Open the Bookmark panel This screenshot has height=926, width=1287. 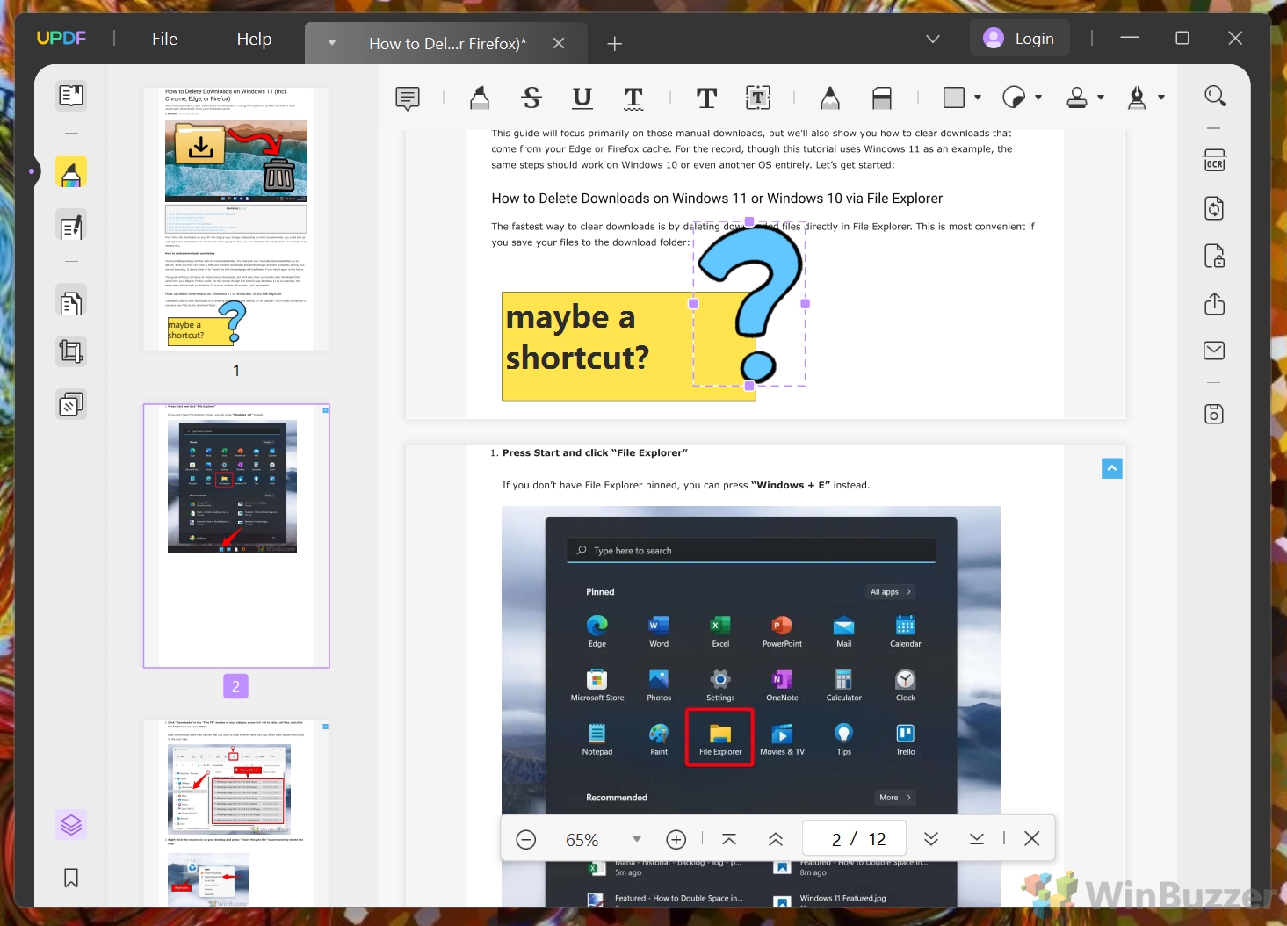[x=71, y=878]
